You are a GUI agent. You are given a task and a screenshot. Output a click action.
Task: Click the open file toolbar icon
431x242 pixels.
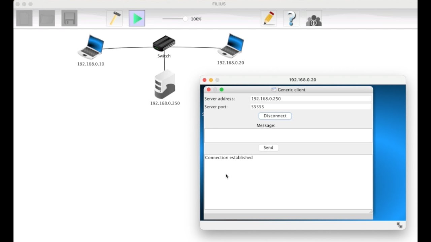[x=47, y=18]
